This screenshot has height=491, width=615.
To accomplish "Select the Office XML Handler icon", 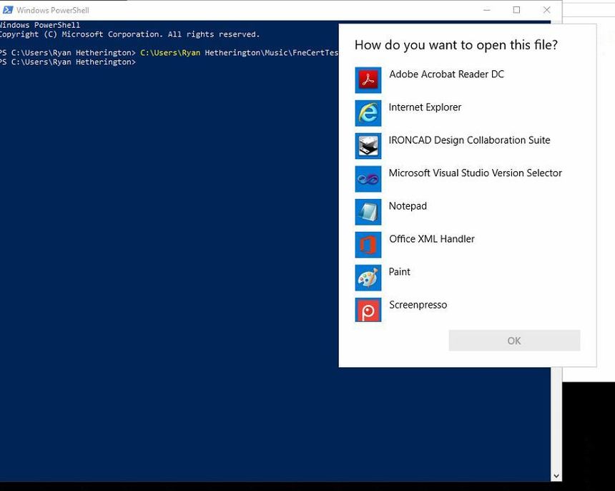I will click(x=368, y=245).
